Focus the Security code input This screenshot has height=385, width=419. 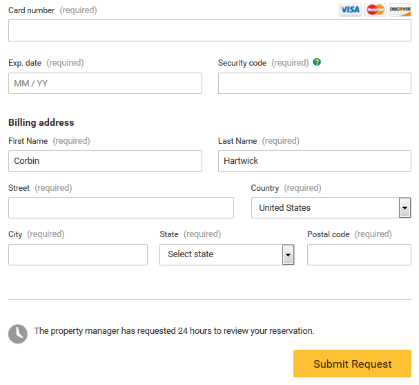pos(315,83)
